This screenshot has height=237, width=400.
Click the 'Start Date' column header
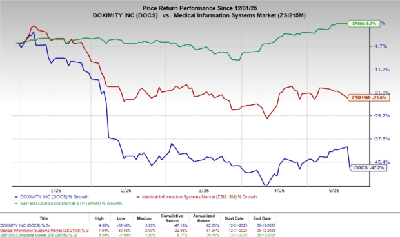[234, 218]
